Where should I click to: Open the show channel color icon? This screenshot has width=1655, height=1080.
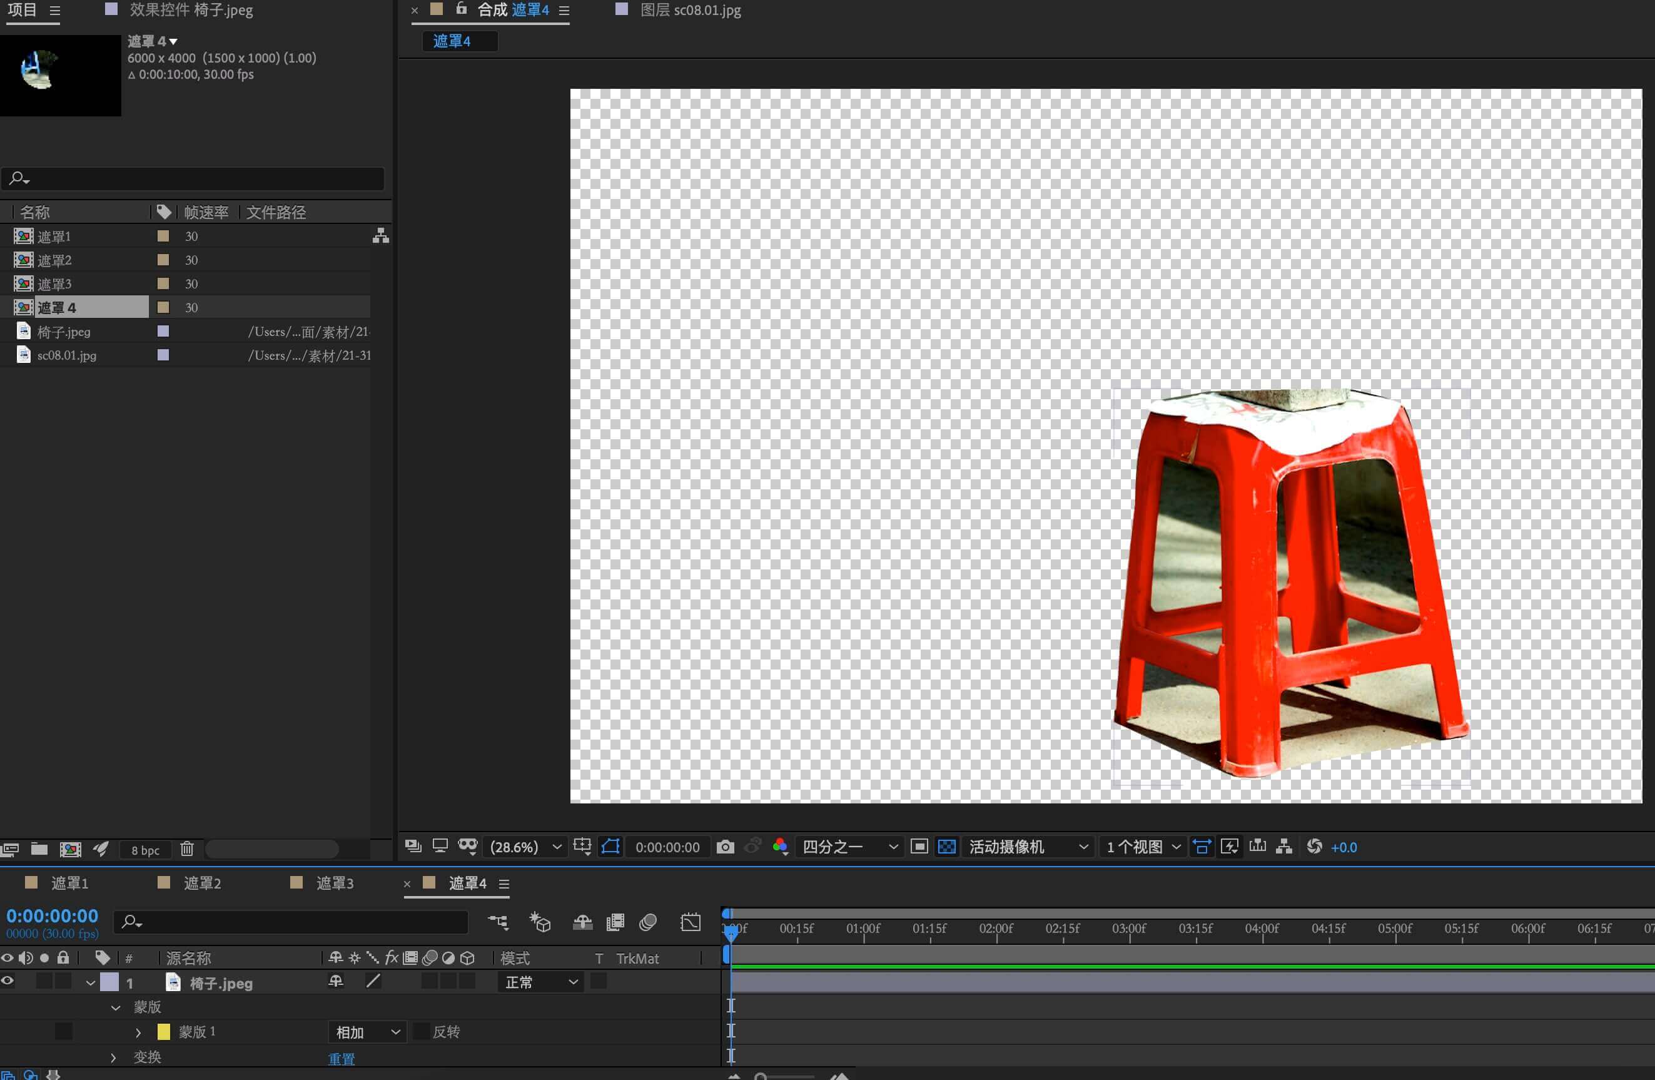click(x=779, y=847)
